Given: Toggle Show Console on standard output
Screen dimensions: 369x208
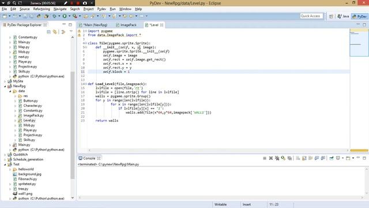Looking at the screenshot, I should click(317, 158).
